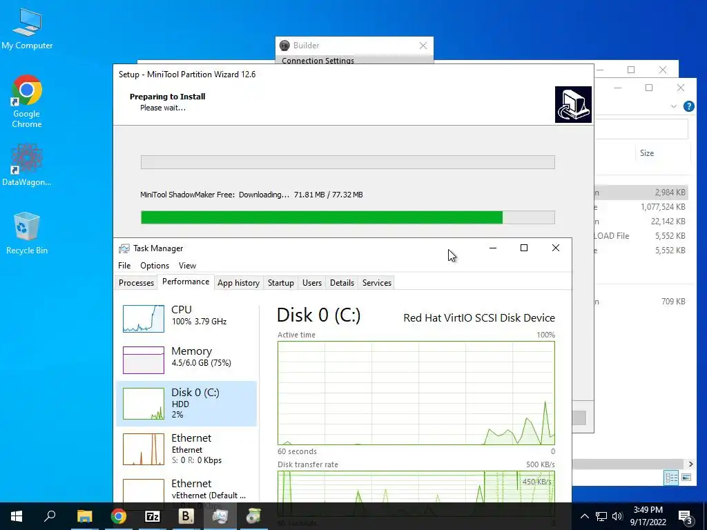Launch Google Chrome from the desktop shortcut
The width and height of the screenshot is (707, 530).
pos(27,101)
